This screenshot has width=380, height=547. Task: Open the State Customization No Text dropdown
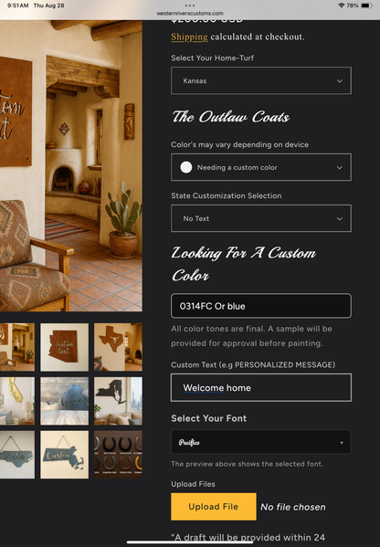[261, 218]
